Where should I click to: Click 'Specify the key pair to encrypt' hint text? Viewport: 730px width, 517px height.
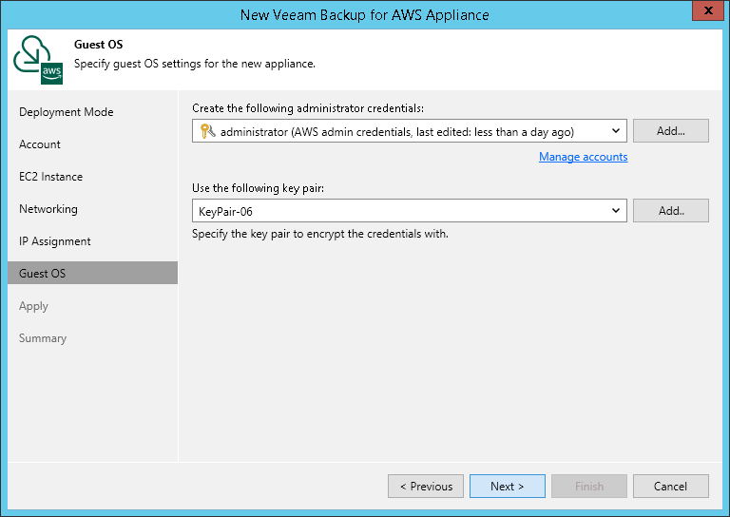pos(319,234)
